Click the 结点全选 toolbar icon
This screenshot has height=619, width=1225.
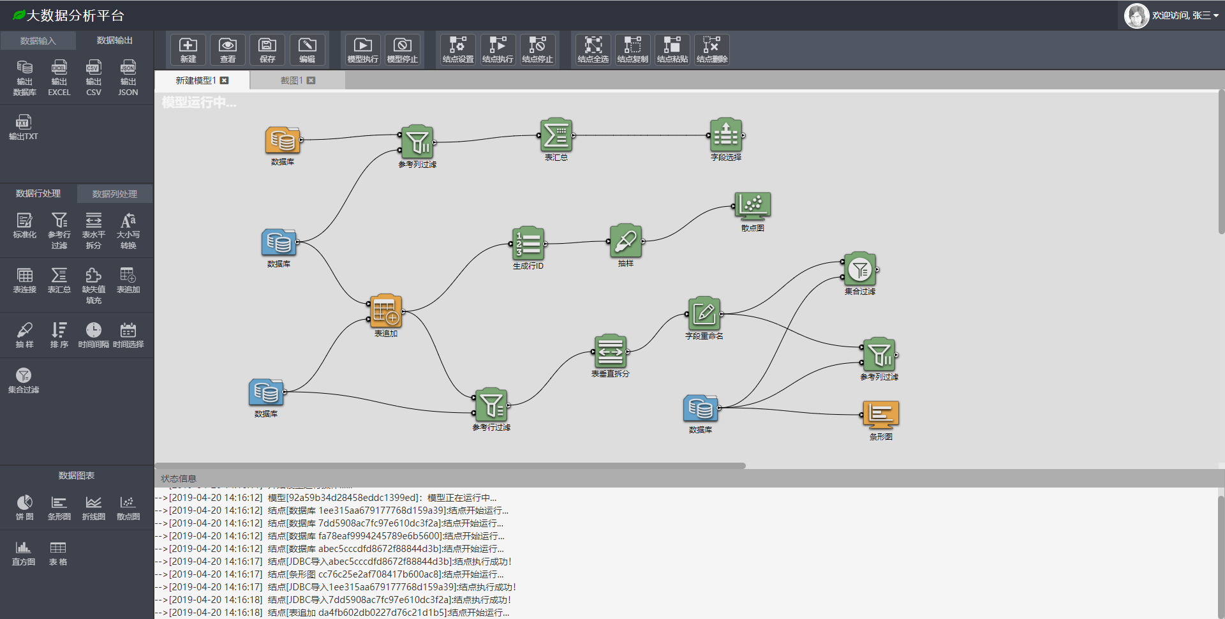pos(593,49)
